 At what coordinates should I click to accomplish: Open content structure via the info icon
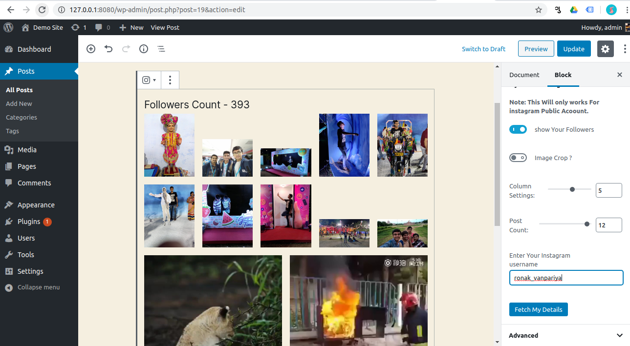tap(143, 49)
